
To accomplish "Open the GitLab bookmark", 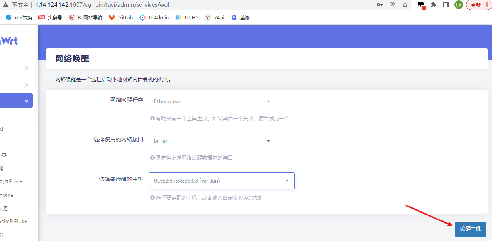I will 121,17.
